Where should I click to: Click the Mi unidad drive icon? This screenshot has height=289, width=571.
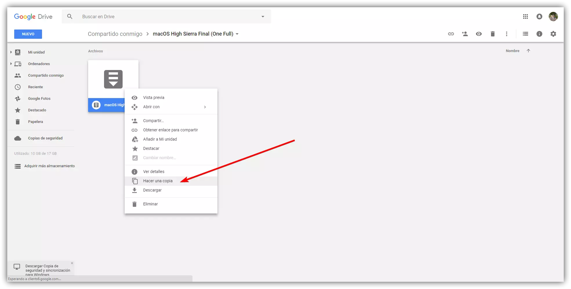pyautogui.click(x=18, y=52)
